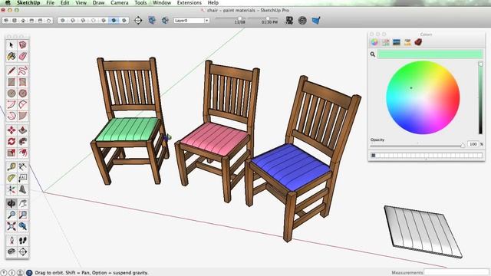
Task: Click the Measurements input box
Action: pos(456,272)
